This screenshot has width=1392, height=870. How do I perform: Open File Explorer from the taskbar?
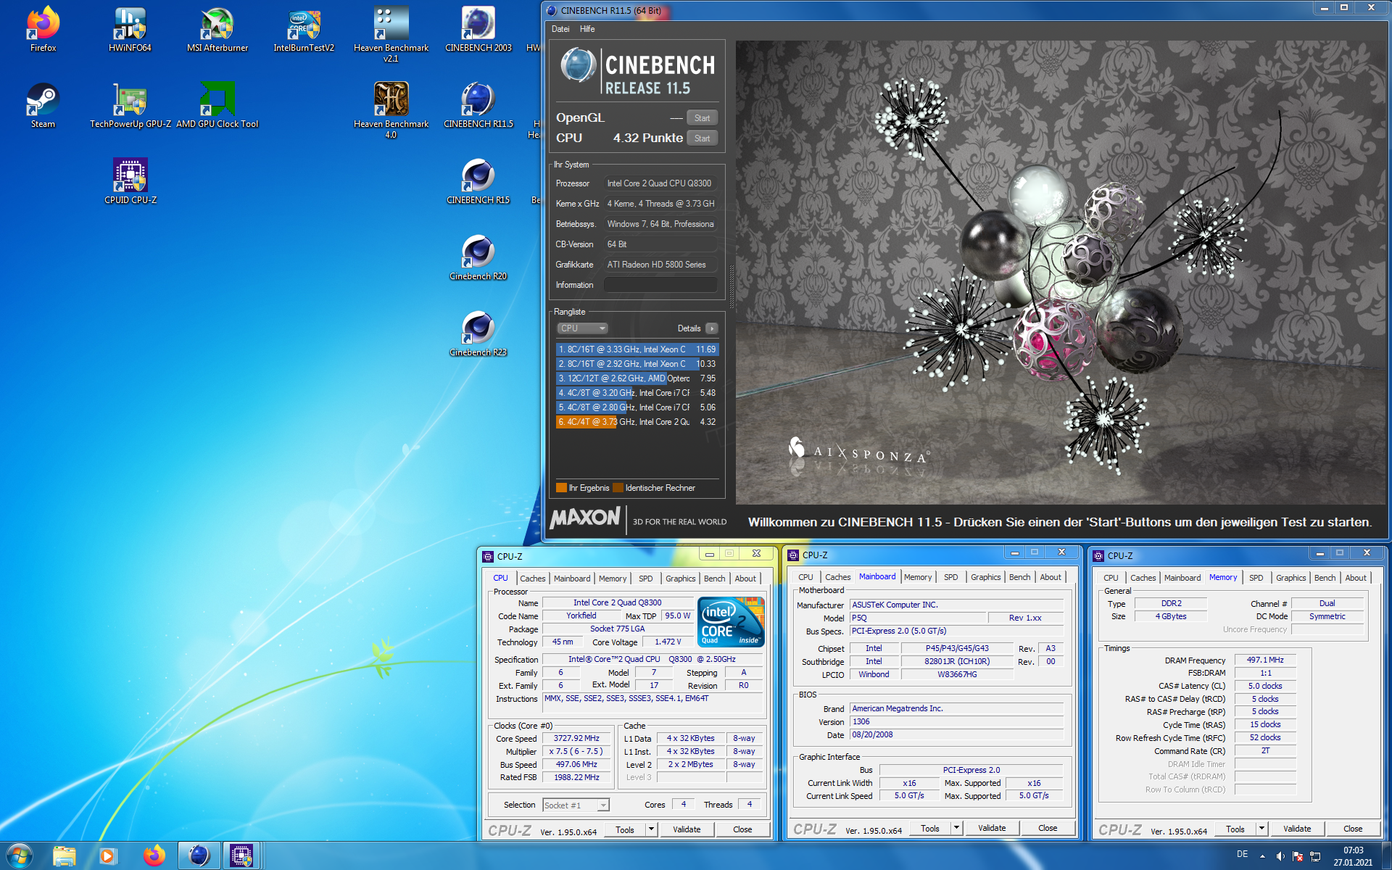[x=65, y=856]
